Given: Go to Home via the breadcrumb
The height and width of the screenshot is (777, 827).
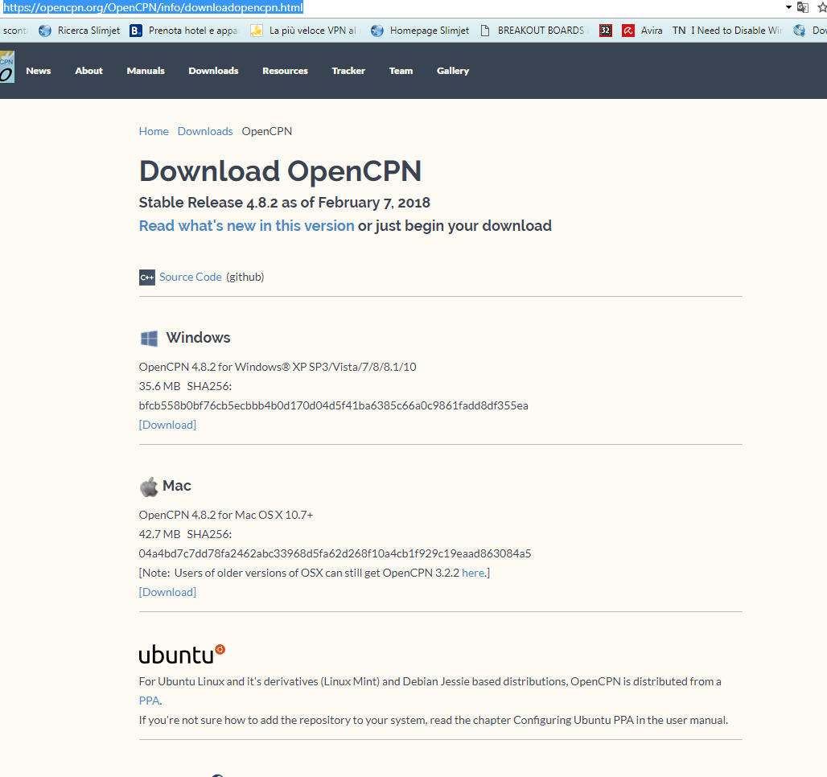Looking at the screenshot, I should pos(154,131).
